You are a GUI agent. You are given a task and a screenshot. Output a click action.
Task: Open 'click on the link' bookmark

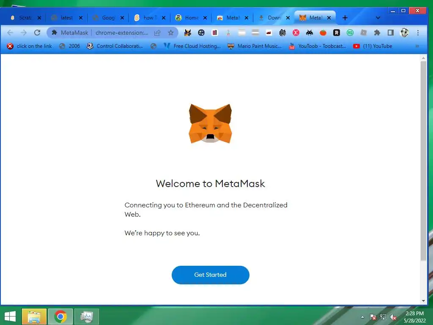click(30, 46)
